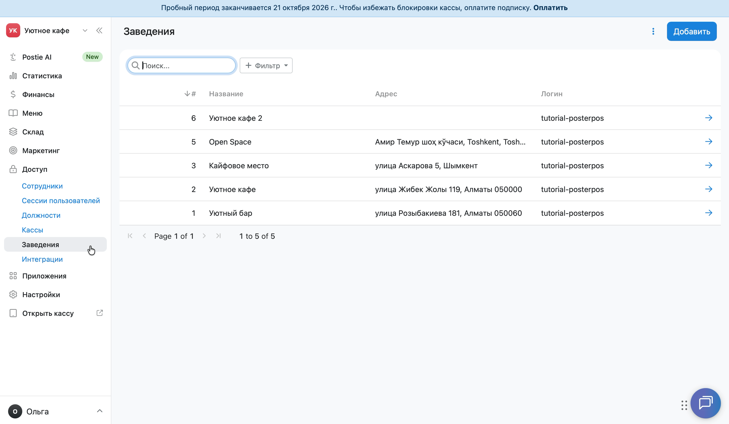This screenshot has width=729, height=424.
Task: Open Настройки section
Action: point(41,295)
